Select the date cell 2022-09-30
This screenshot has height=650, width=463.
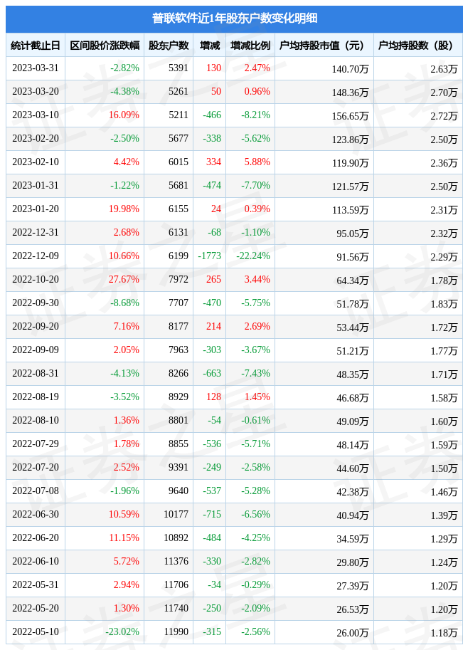pyautogui.click(x=36, y=303)
